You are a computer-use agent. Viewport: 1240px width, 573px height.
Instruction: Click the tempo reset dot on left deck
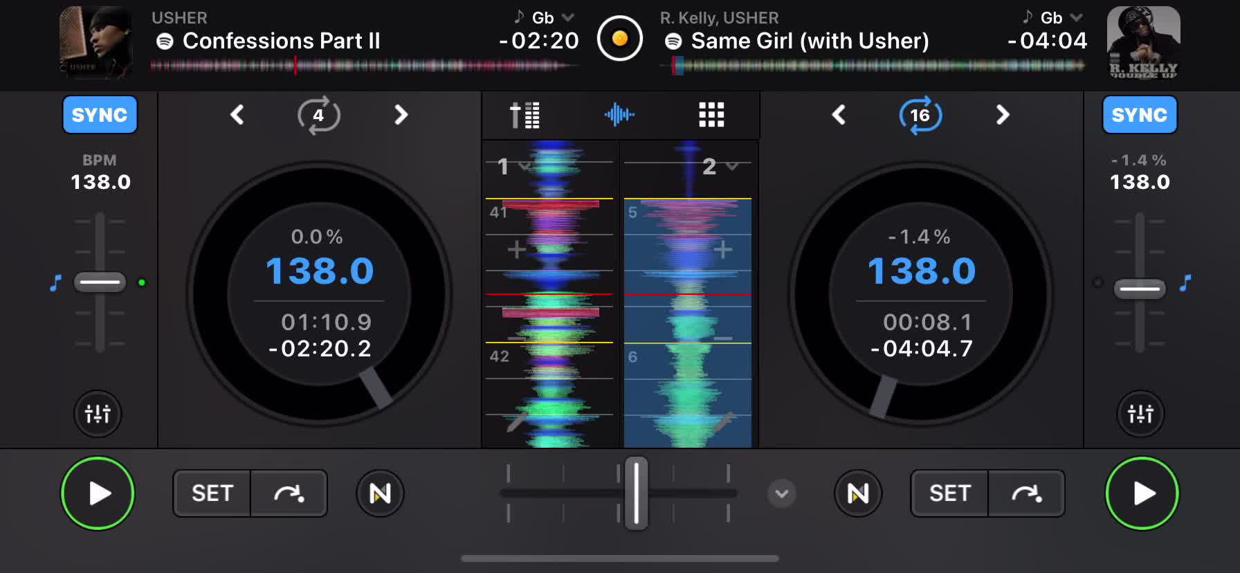click(142, 282)
